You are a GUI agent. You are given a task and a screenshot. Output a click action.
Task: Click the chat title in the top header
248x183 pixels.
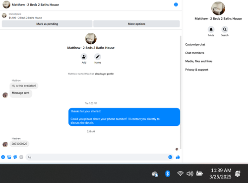(x=35, y=4)
